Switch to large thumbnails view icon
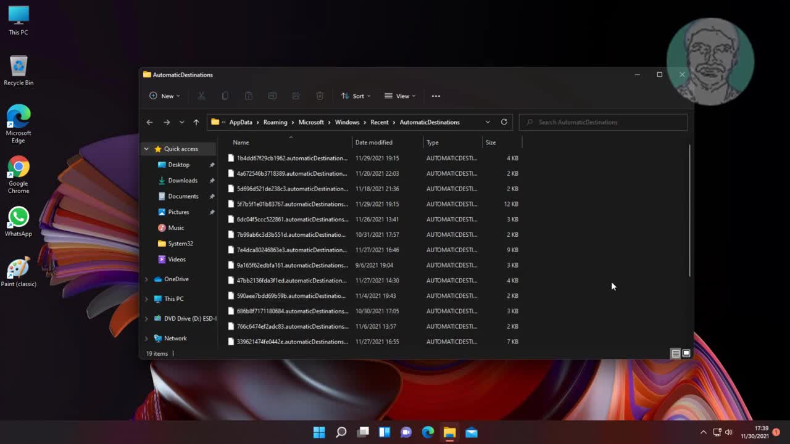 pyautogui.click(x=686, y=353)
